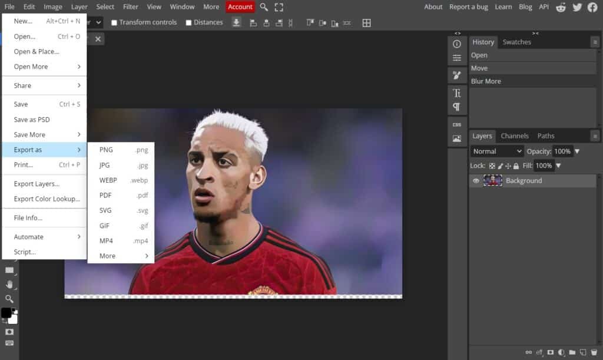Viewport: 603px width, 360px height.
Task: Hide the Background layer with eye icon
Action: point(476,181)
